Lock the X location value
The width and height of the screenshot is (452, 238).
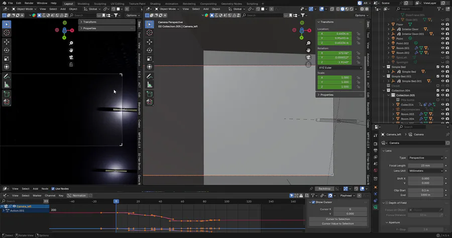[359, 34]
